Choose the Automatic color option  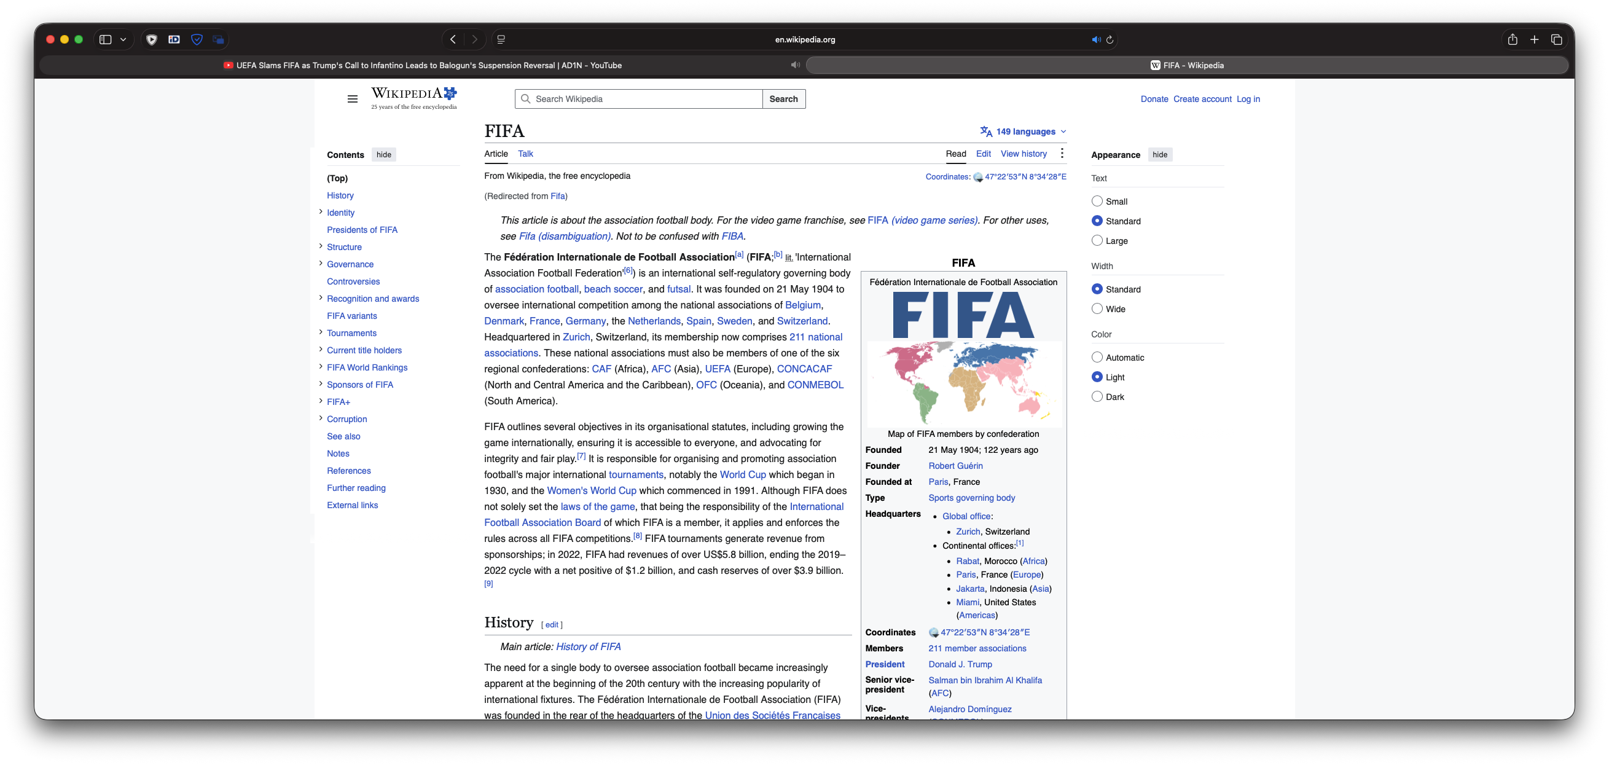click(1097, 357)
